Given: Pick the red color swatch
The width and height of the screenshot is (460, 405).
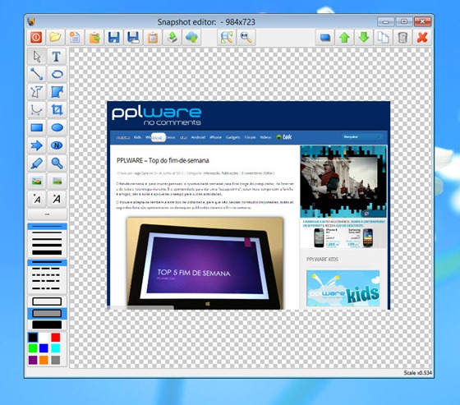Looking at the screenshot, I should coord(56,337).
